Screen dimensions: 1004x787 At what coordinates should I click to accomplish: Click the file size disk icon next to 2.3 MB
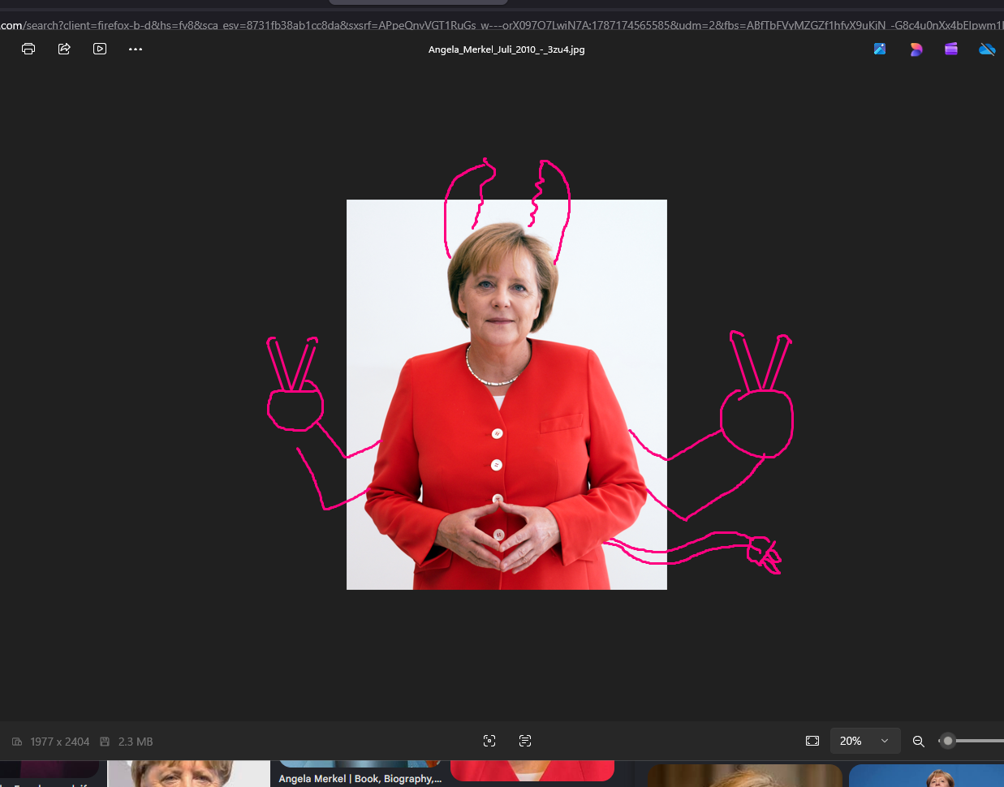pos(105,742)
